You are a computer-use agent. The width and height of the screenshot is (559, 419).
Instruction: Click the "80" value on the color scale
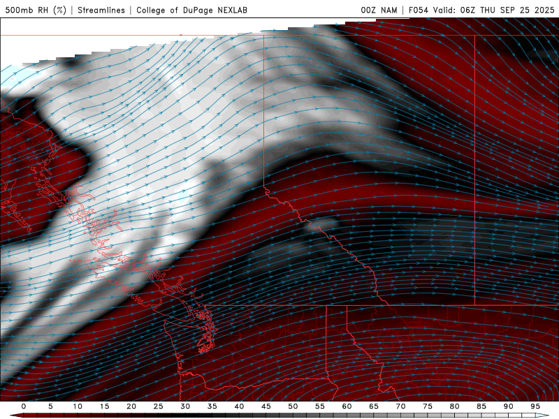pos(454,406)
